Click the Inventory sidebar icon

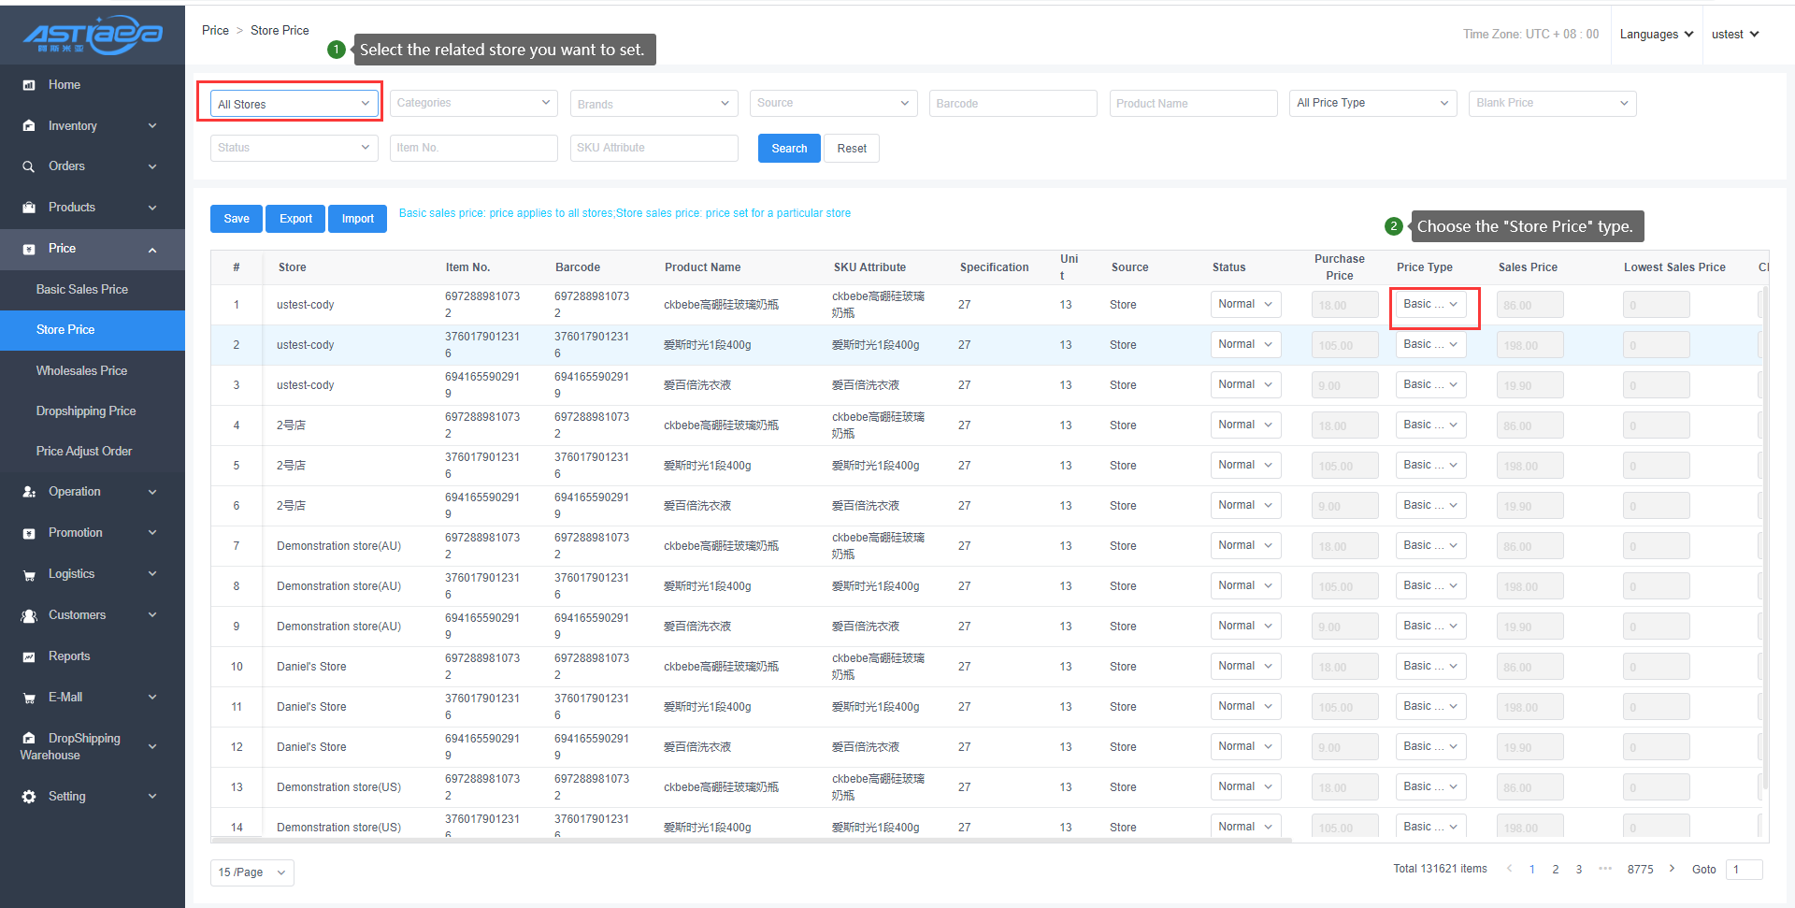29,126
